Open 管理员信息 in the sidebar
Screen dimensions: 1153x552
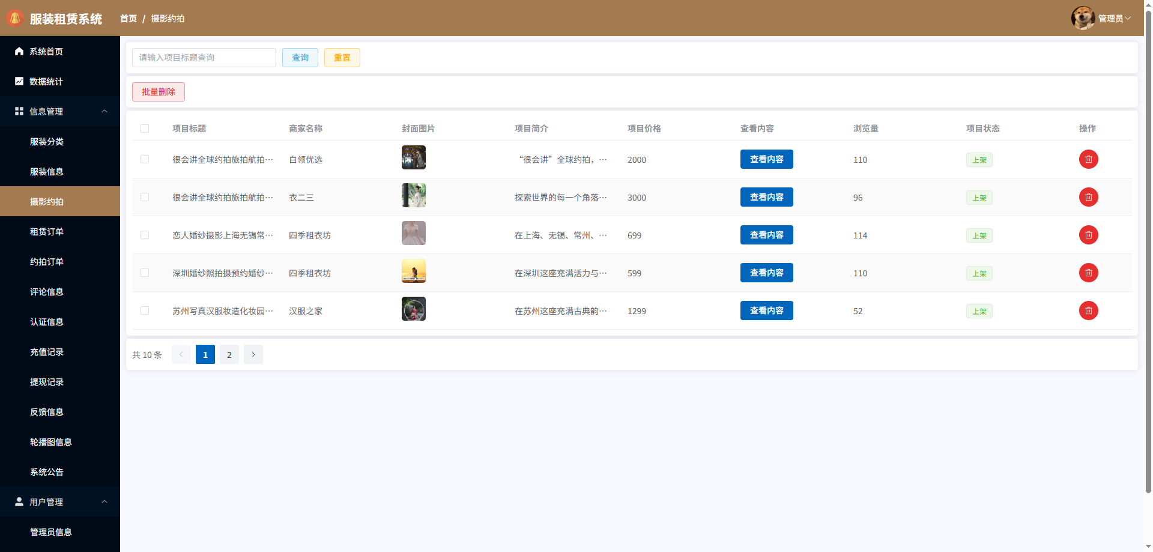(x=60, y=532)
